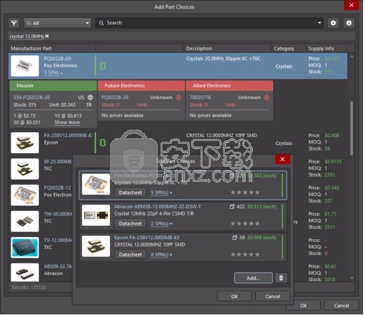Screen dimensions: 365x315
Task: Remove the crystal 12.0MHz filter tag
Action: [x=47, y=36]
